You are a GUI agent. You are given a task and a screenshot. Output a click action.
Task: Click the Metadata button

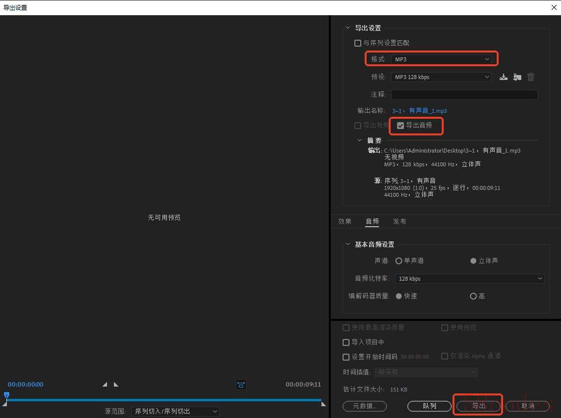point(365,406)
